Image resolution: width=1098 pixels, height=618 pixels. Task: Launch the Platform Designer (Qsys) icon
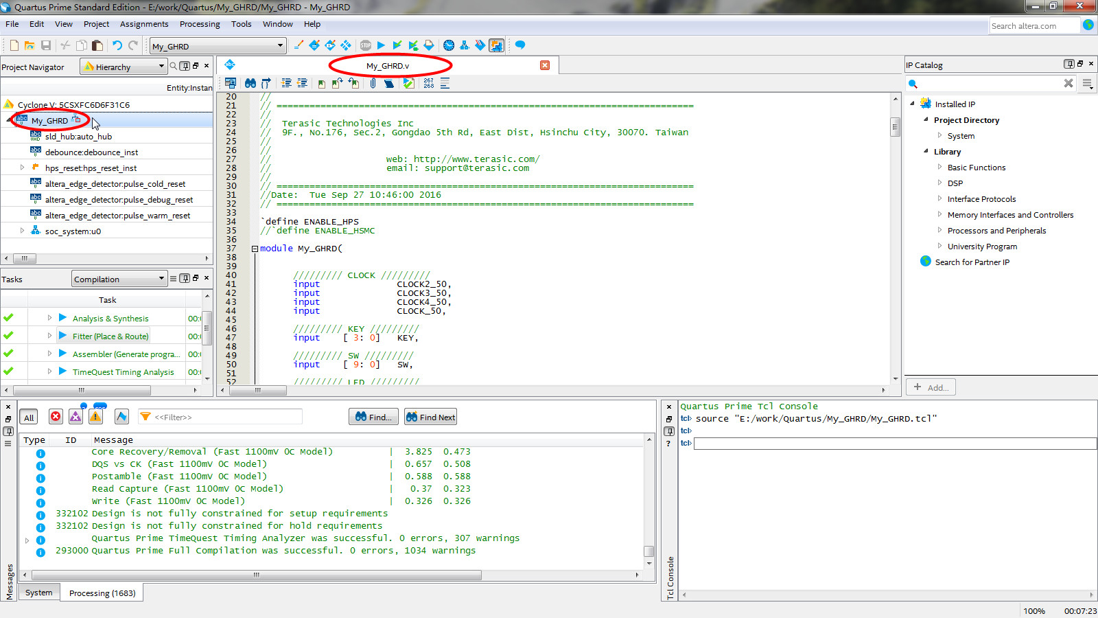click(x=497, y=45)
